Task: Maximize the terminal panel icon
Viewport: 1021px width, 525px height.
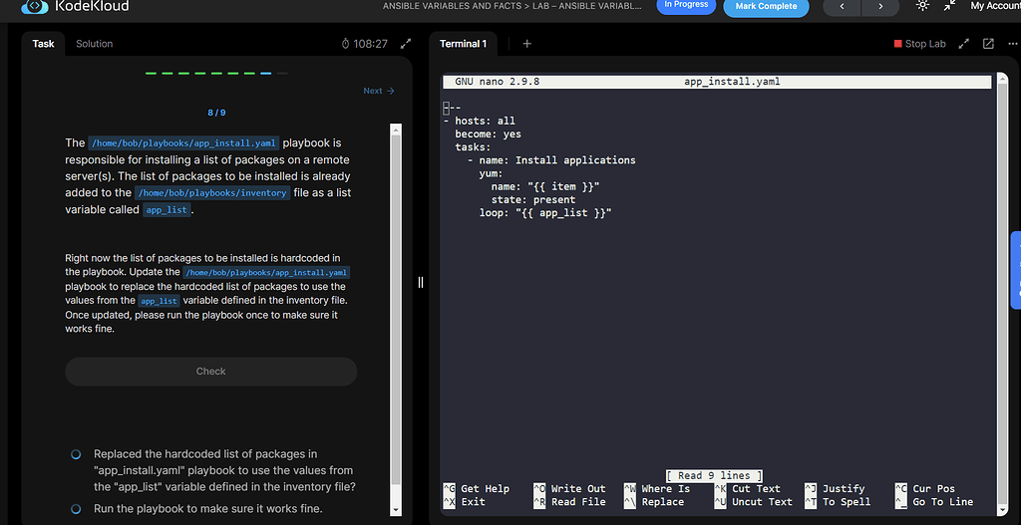Action: [x=964, y=44]
